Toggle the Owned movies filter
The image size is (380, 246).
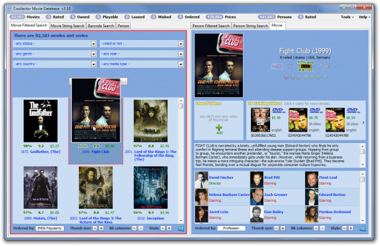click(x=79, y=17)
